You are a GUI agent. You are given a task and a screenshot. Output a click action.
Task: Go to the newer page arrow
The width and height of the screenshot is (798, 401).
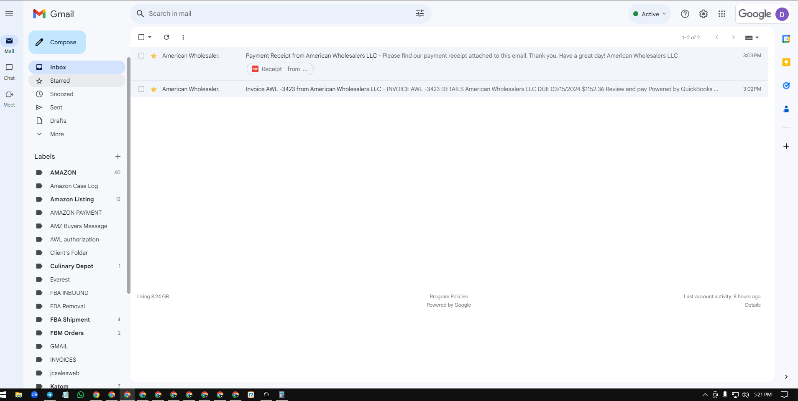pos(717,37)
